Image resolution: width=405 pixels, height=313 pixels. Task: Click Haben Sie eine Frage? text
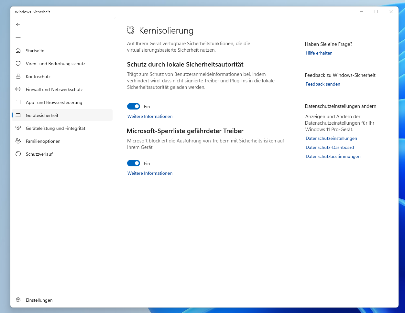coord(328,44)
